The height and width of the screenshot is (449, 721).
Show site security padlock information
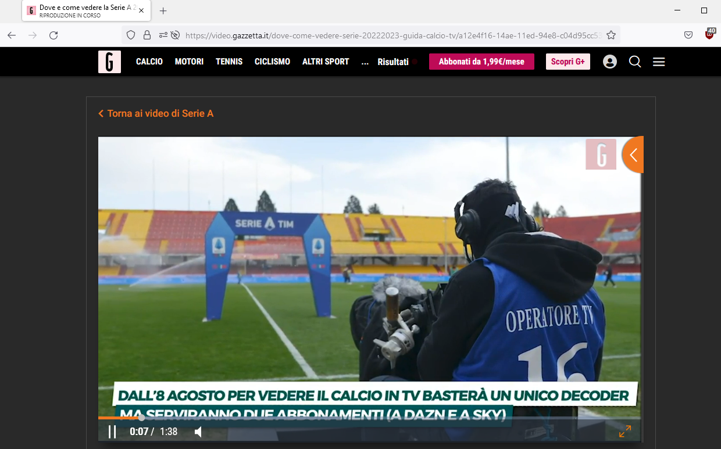[147, 35]
